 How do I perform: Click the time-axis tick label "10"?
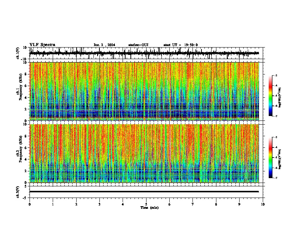[x=263, y=204]
